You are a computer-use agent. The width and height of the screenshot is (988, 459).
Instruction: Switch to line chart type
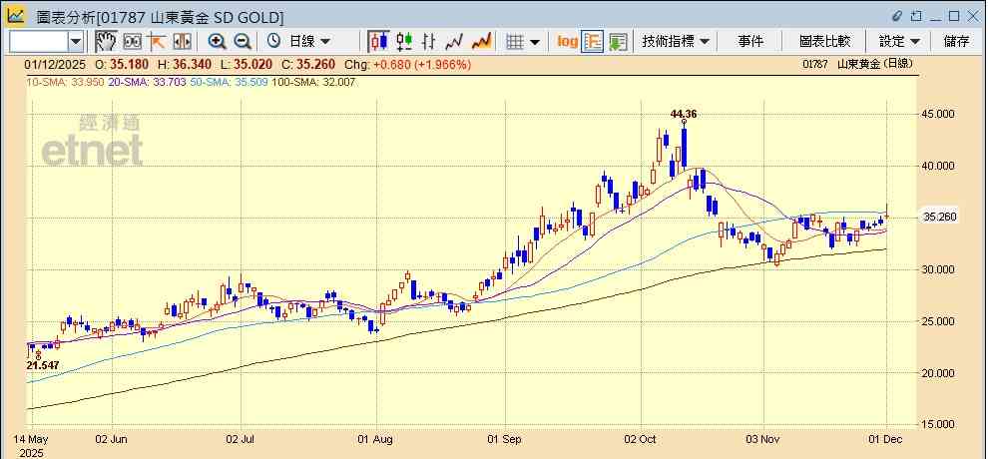point(455,41)
